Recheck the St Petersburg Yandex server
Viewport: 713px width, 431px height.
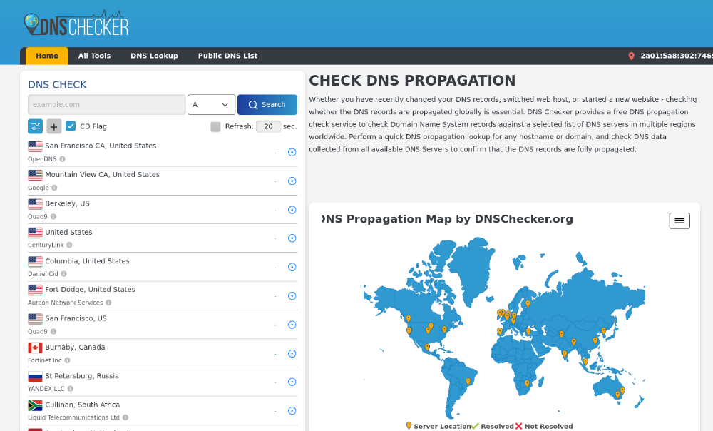click(292, 382)
